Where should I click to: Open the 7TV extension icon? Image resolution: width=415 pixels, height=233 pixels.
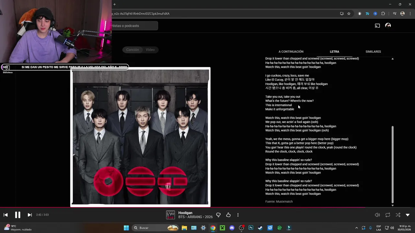pos(367,14)
